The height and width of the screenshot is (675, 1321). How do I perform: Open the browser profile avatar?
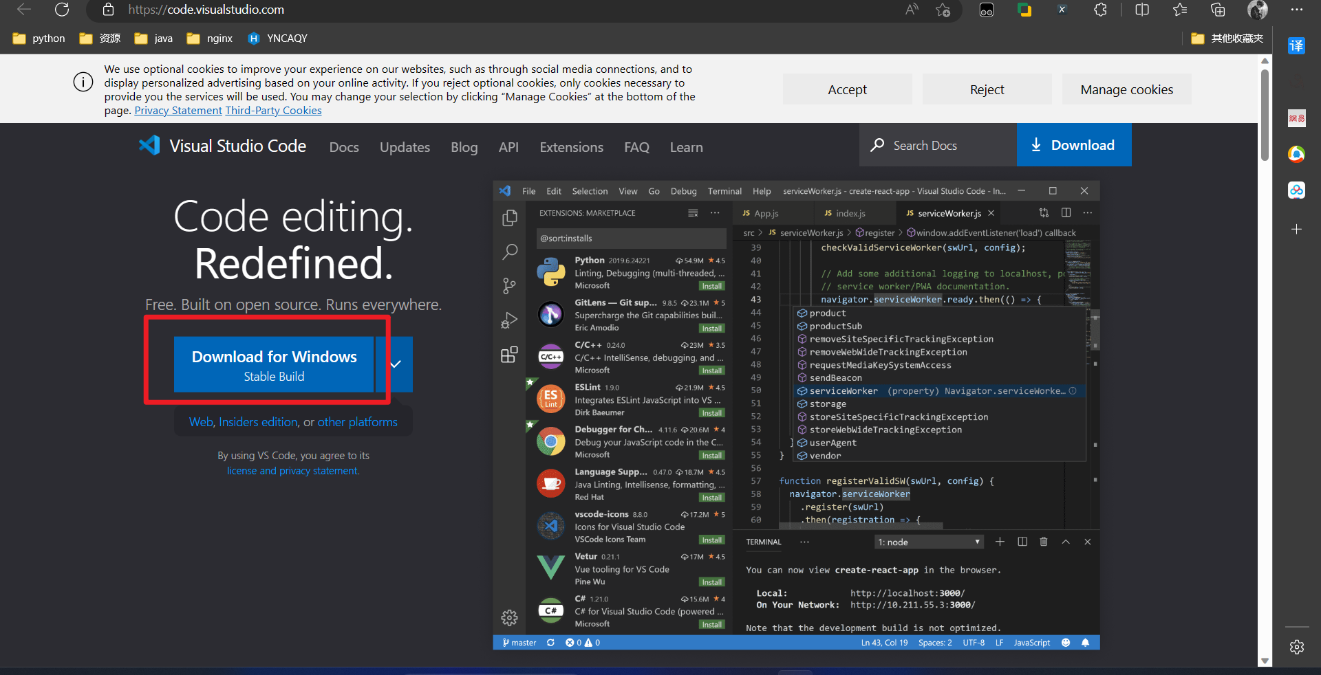pyautogui.click(x=1257, y=10)
